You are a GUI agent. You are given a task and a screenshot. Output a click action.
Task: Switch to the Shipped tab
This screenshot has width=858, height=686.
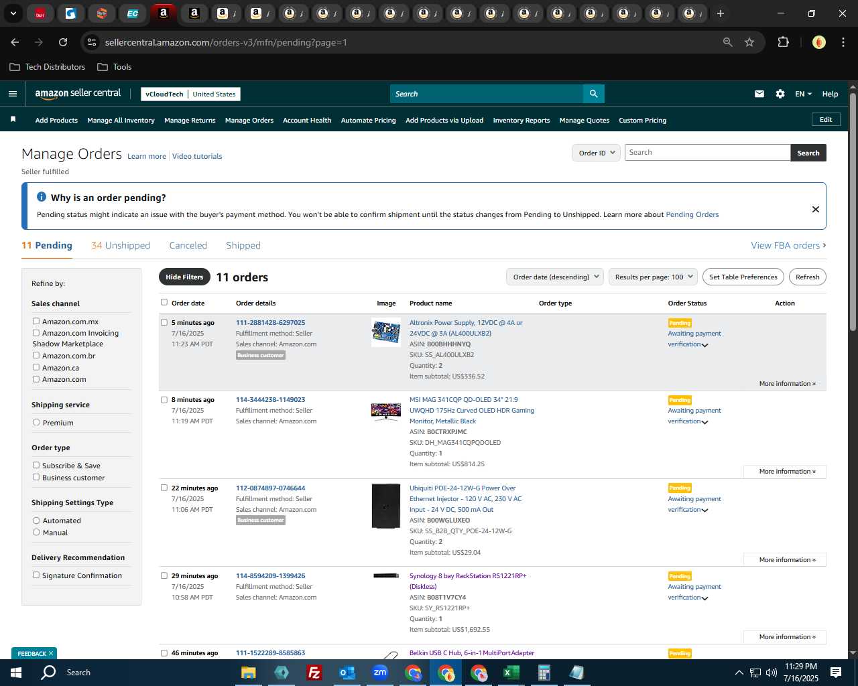(x=243, y=245)
